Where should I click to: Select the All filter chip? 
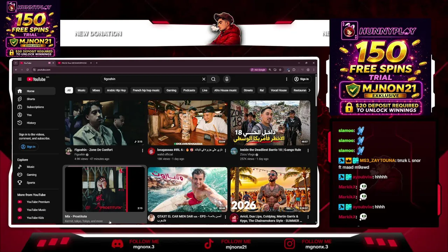(x=69, y=90)
